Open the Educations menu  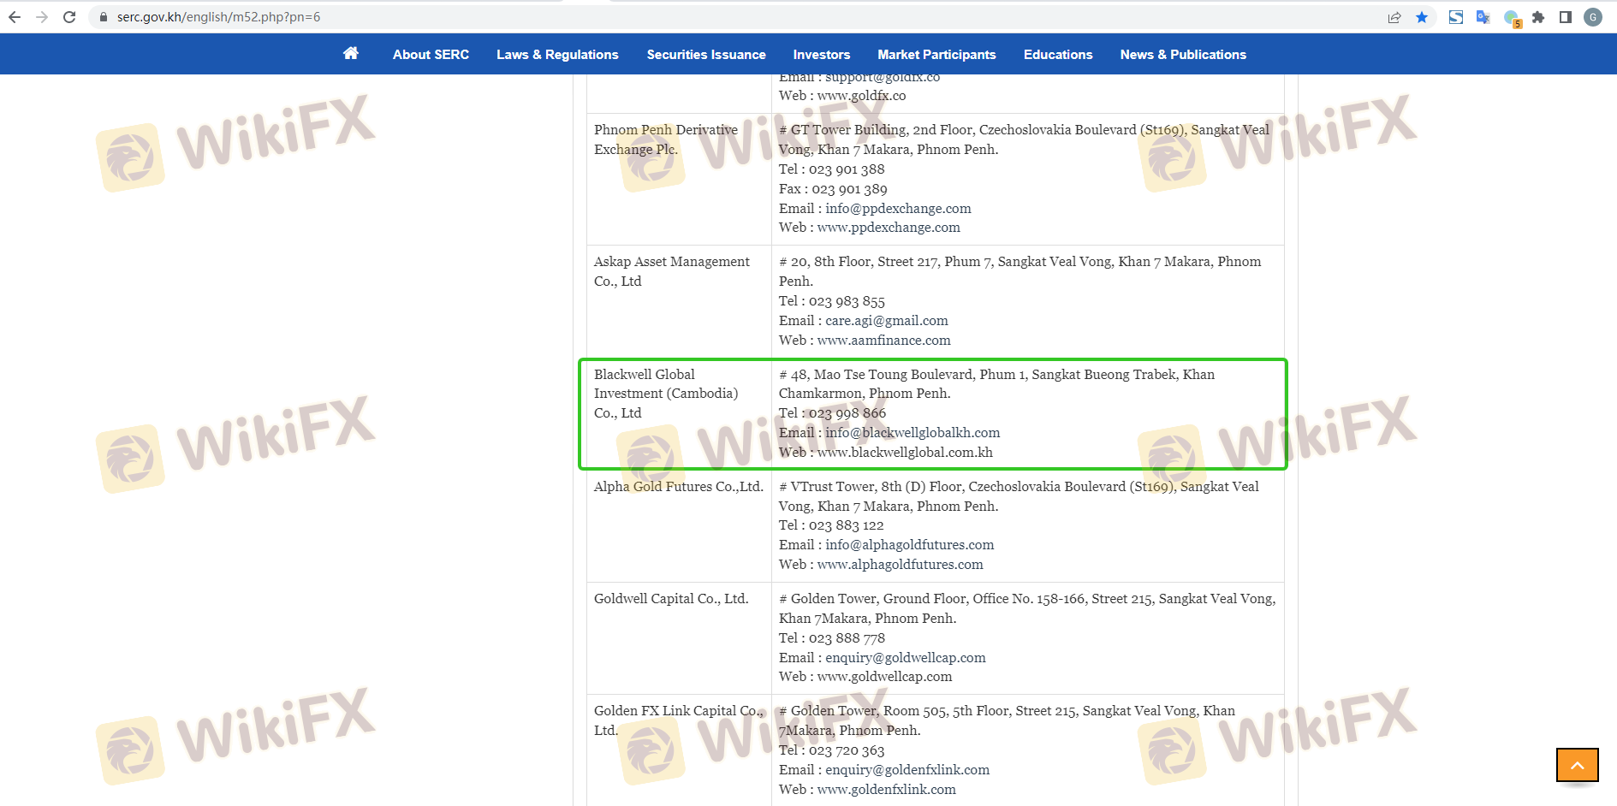[x=1058, y=55]
